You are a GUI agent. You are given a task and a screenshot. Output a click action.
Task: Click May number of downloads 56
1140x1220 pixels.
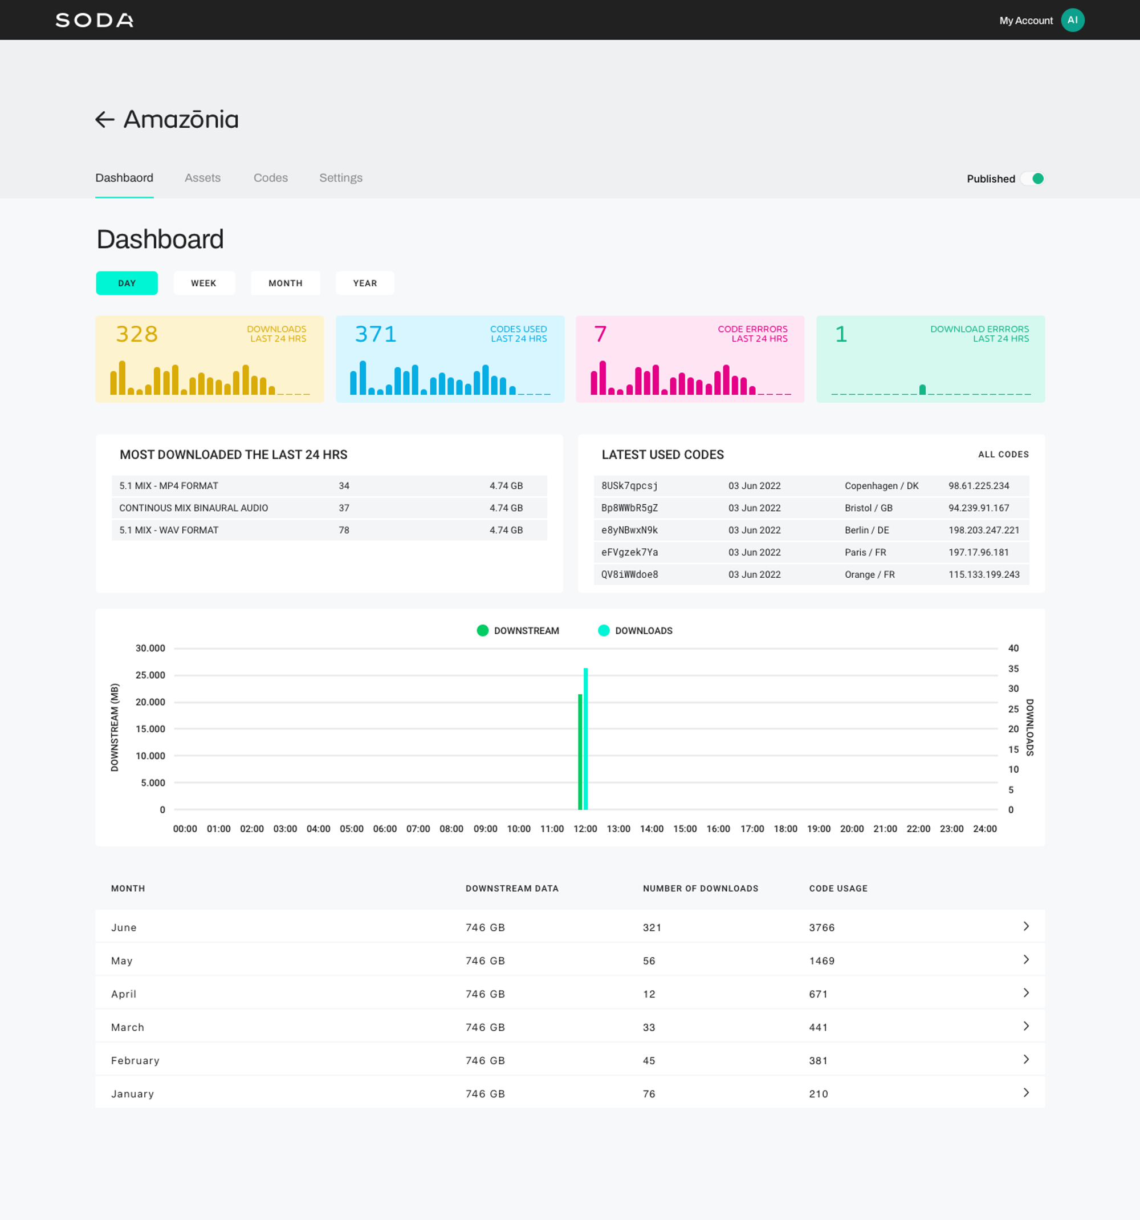(649, 960)
